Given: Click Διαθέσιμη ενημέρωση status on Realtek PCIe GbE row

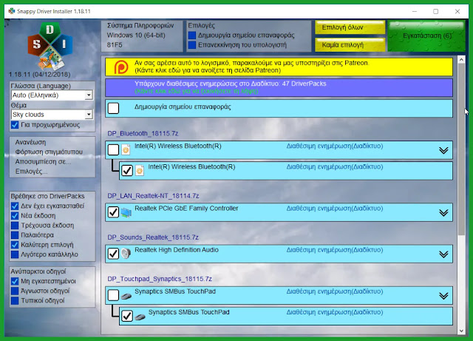Looking at the screenshot, I should [335, 209].
